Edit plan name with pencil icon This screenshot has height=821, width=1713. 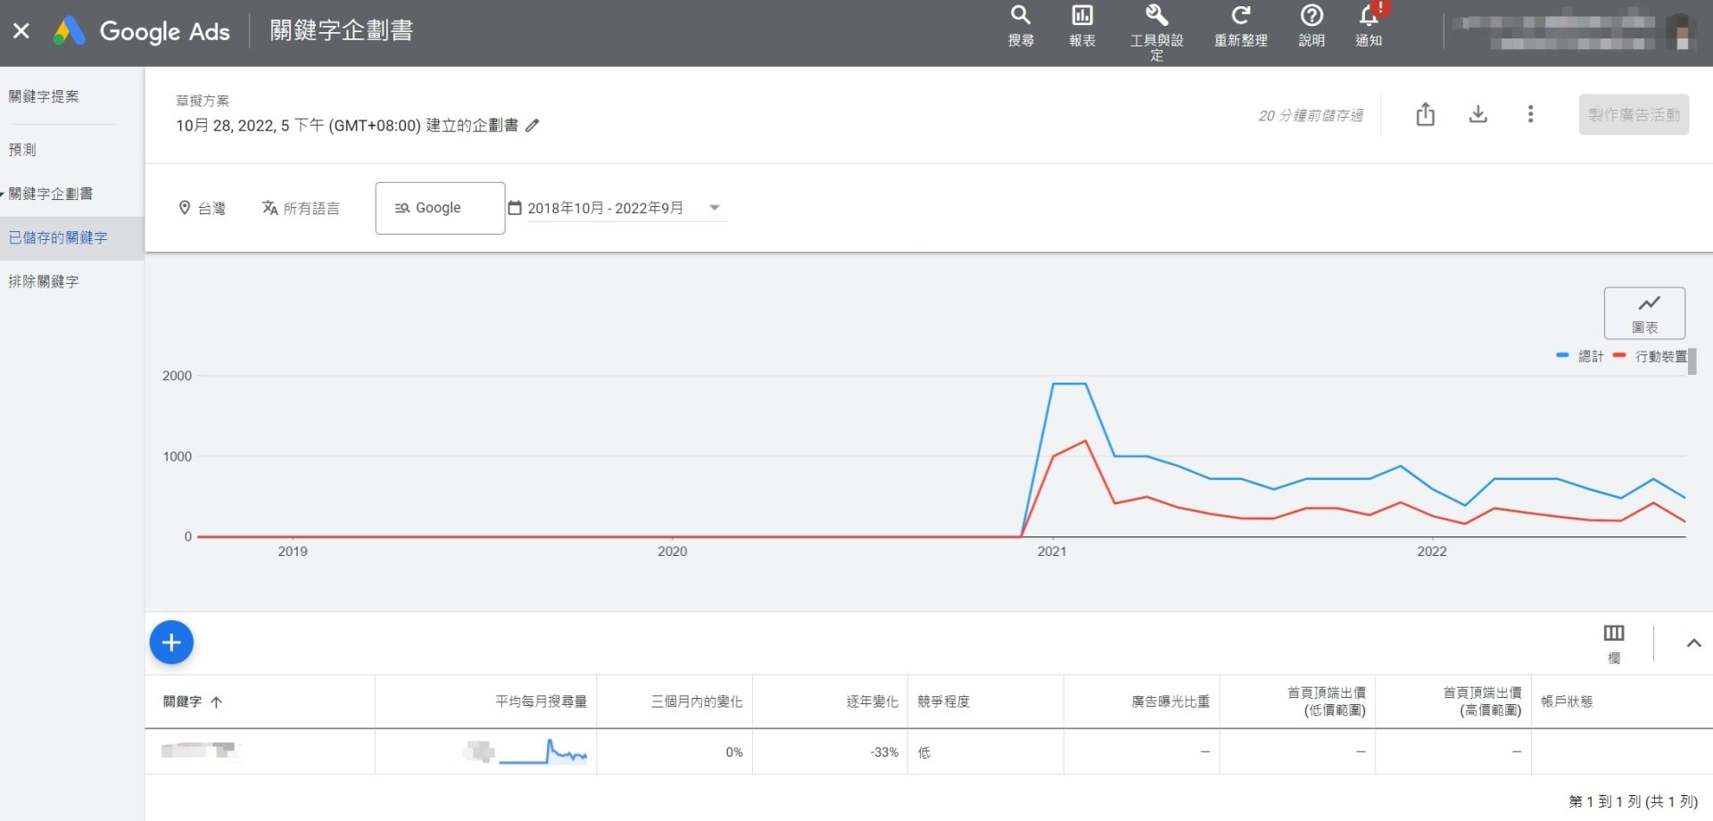533,126
